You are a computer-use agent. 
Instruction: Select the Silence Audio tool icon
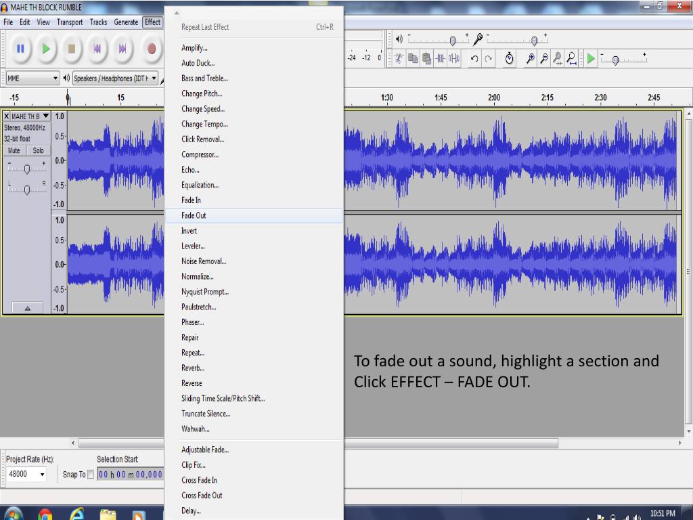coord(454,58)
